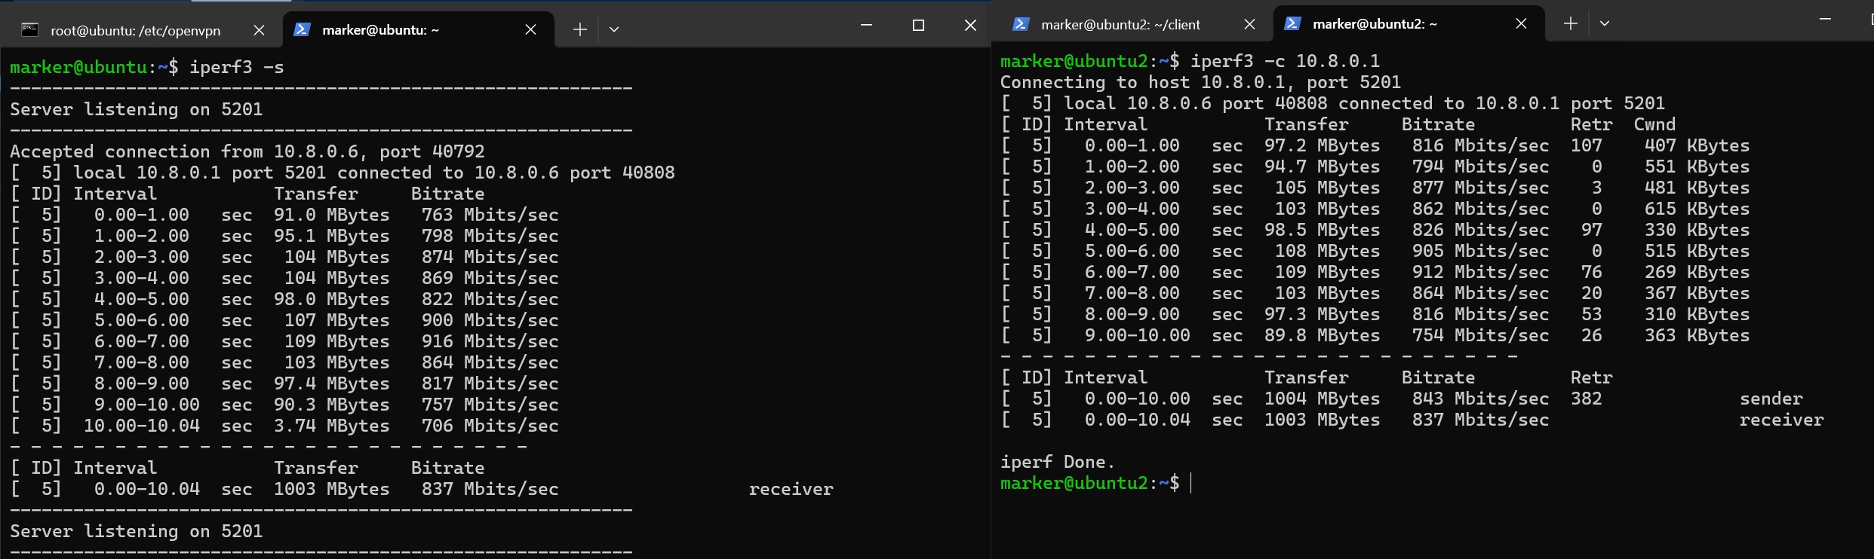
Task: Click the PowerShell icon on the marker@ubuntu tab
Action: [x=302, y=30]
